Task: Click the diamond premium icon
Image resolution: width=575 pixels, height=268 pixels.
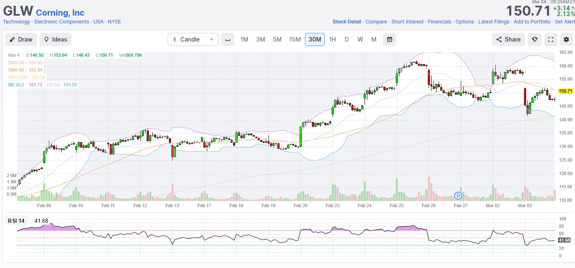Action: coord(534,39)
